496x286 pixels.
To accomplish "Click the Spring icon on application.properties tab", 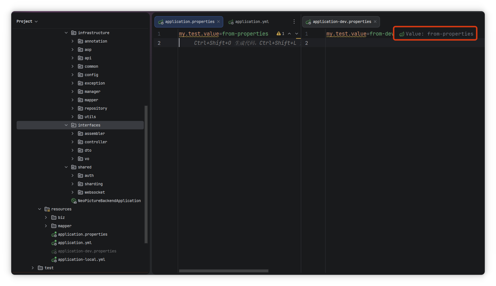I will (161, 22).
